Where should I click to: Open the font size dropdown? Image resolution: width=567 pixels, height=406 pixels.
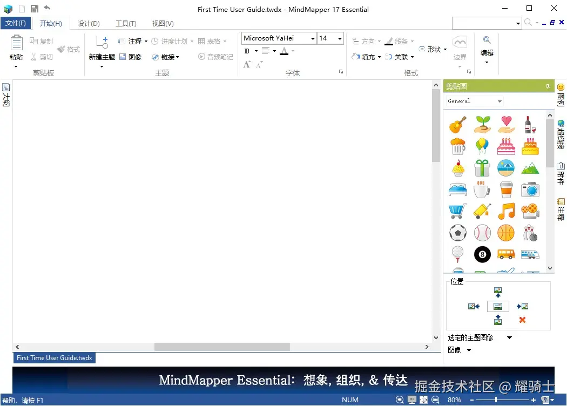pyautogui.click(x=340, y=38)
